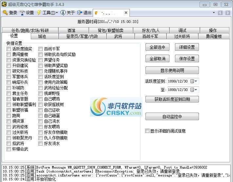Open the tab list dropdown arrow
233x182 pixels.
pos(214,13)
